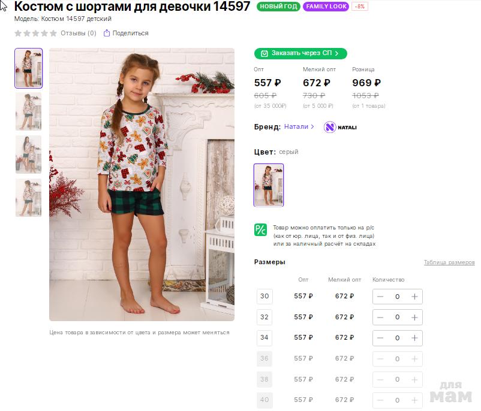Click the FAMILY LOOK tag

[326, 7]
